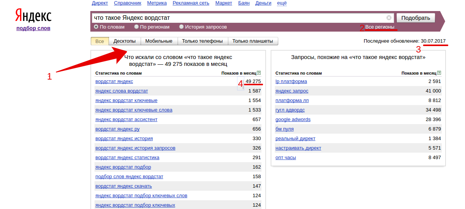This screenshot has width=465, height=209.
Task: Click help icon beside left 'Показов в месяц'
Action: [259, 73]
